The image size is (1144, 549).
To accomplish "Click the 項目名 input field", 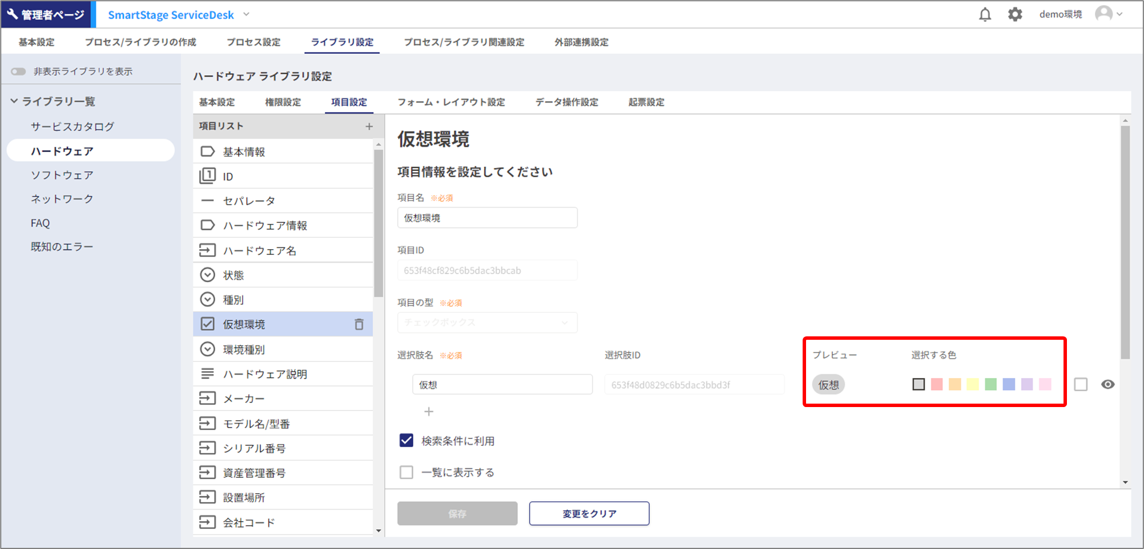I will [x=487, y=218].
